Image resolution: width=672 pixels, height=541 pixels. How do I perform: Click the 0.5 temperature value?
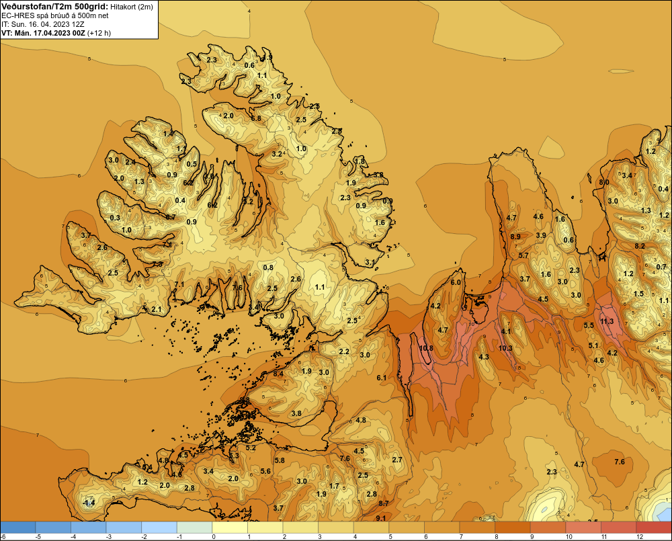click(192, 164)
